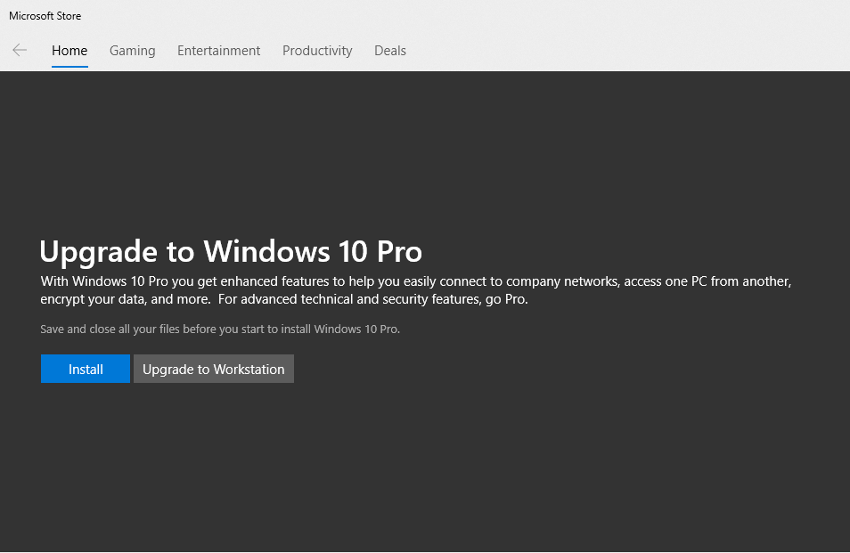Open the Home tab
This screenshot has width=850, height=553.
pyautogui.click(x=69, y=51)
